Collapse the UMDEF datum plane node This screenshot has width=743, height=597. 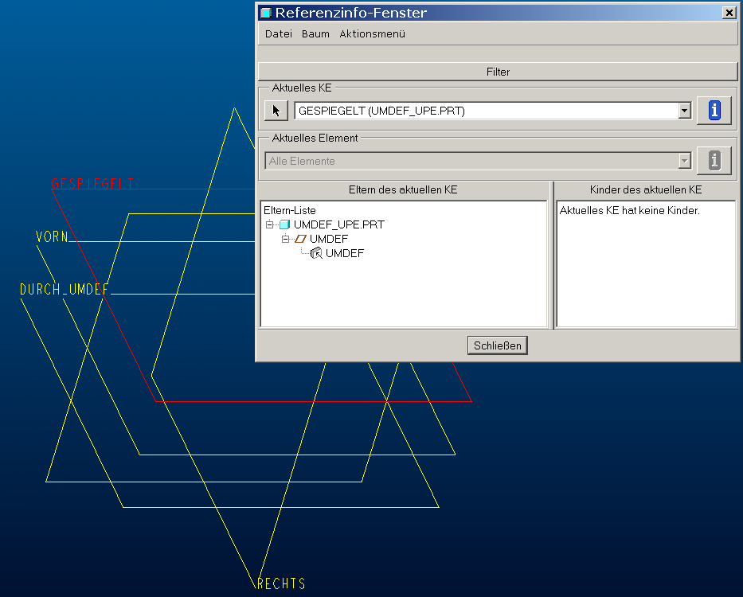(x=285, y=239)
